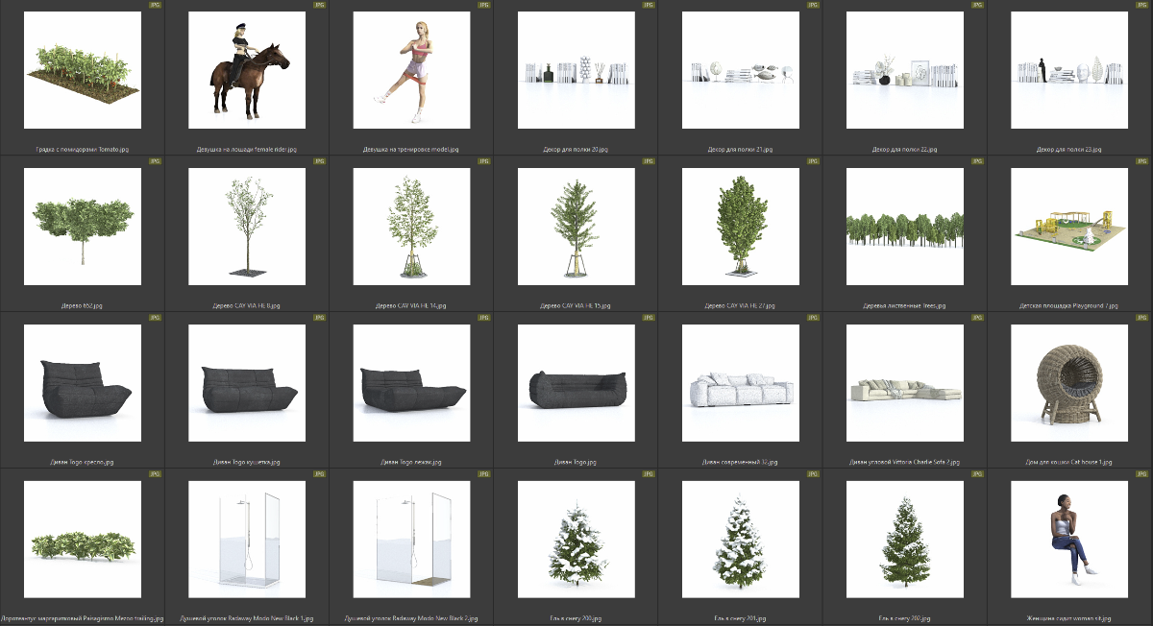
Task: Click the JPG badge on sitting woman image
Action: coord(1142,473)
